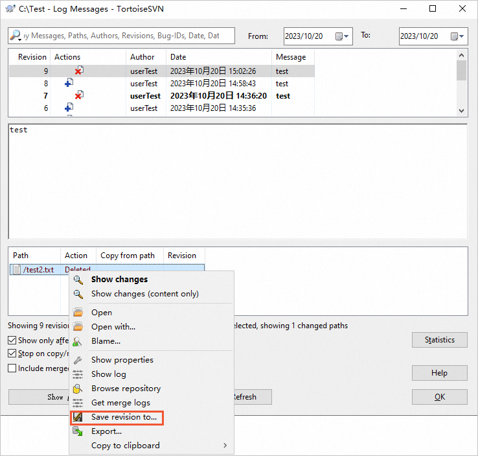Click the Blame person icon

78,341
